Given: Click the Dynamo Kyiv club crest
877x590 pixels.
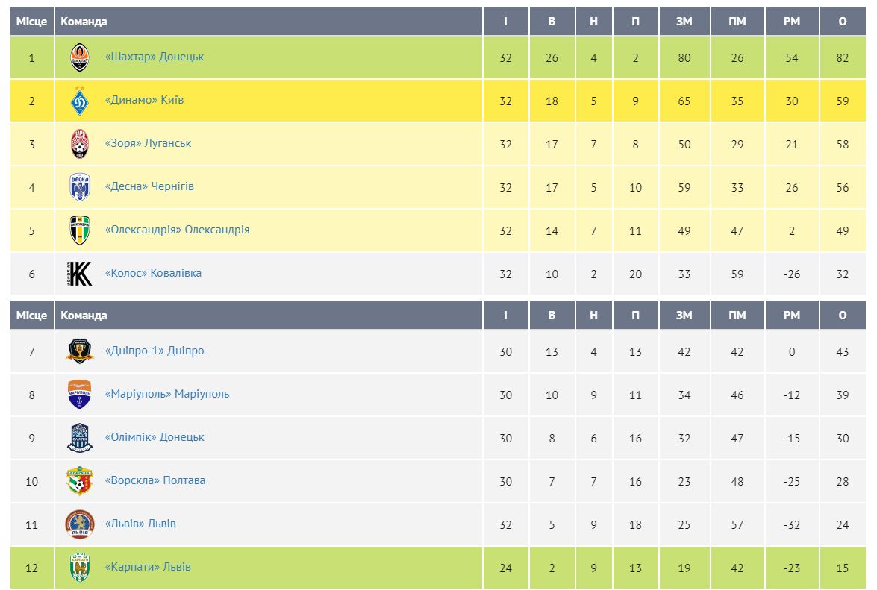Looking at the screenshot, I should tap(80, 101).
